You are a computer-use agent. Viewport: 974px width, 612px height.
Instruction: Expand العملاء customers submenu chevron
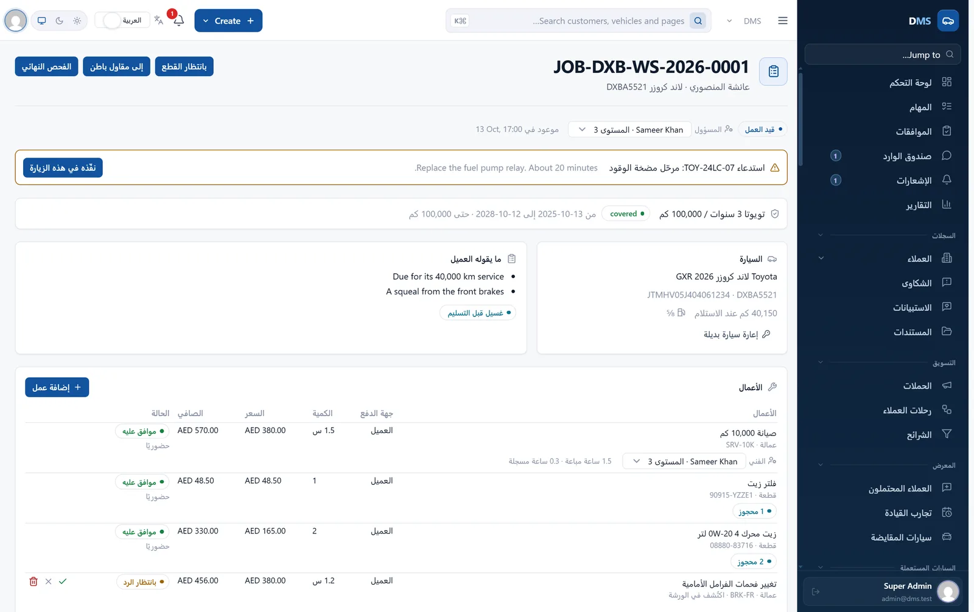[x=821, y=258]
